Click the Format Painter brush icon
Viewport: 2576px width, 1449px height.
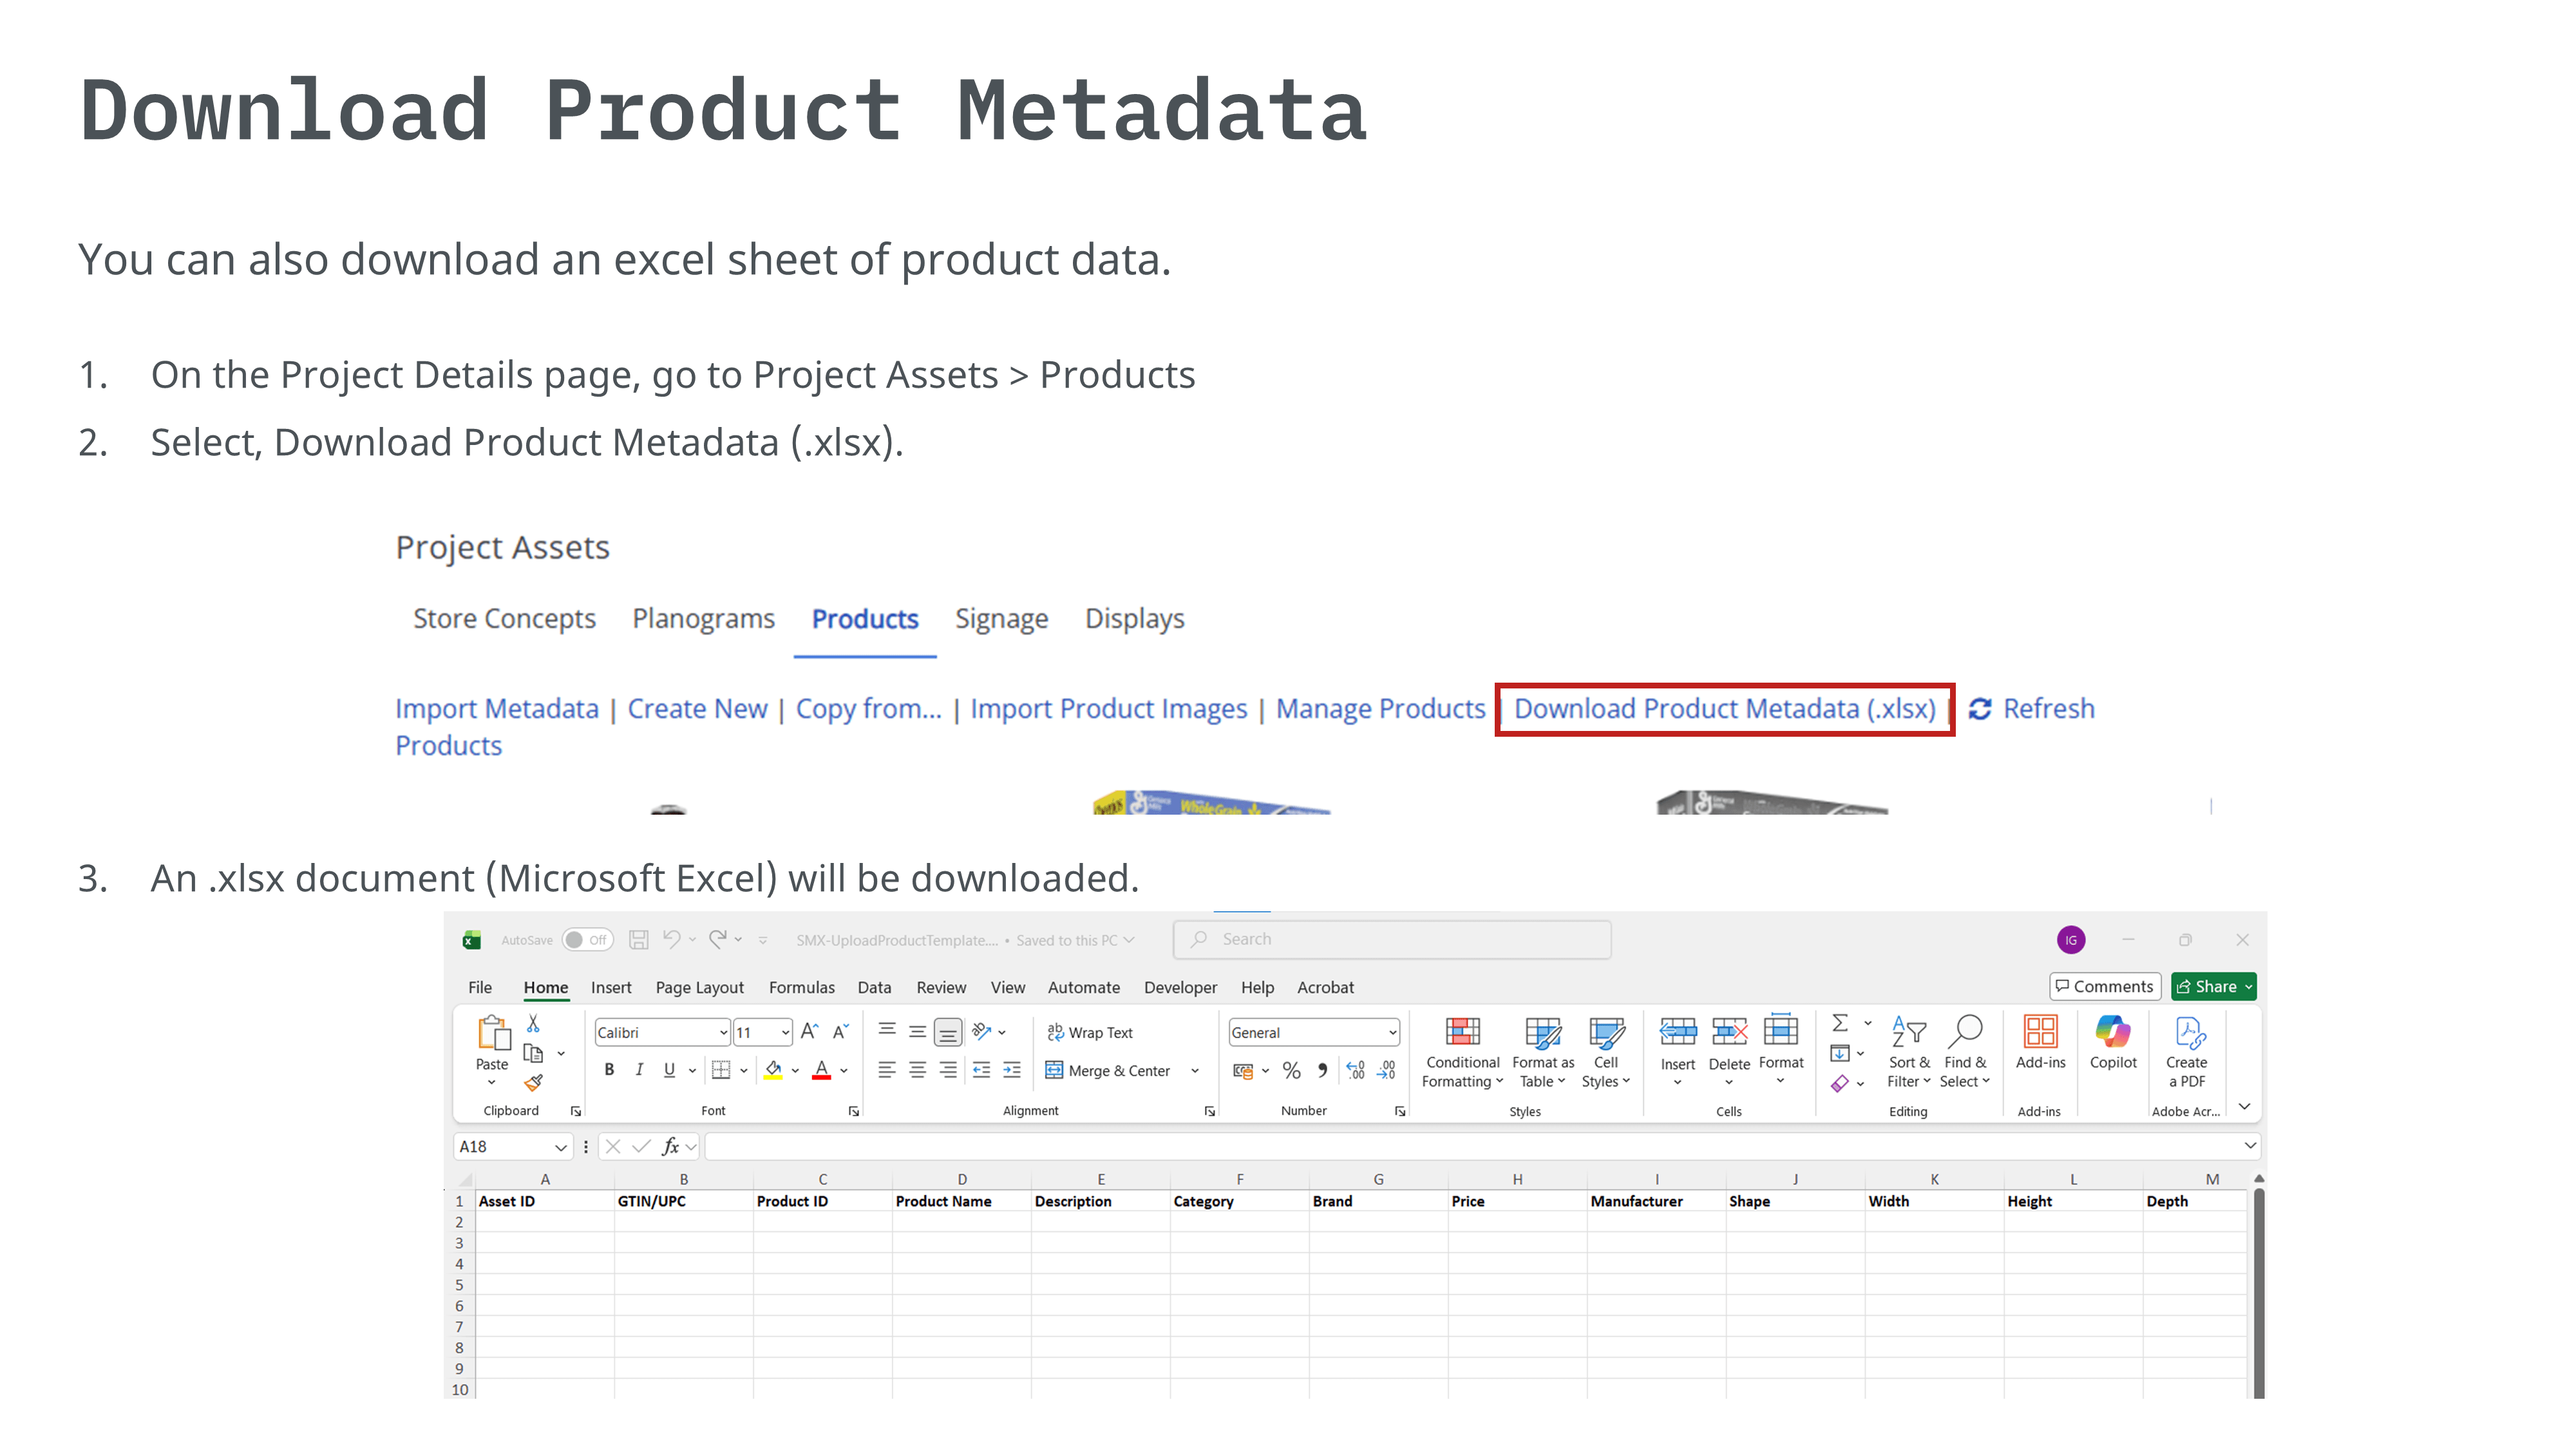click(x=534, y=1082)
